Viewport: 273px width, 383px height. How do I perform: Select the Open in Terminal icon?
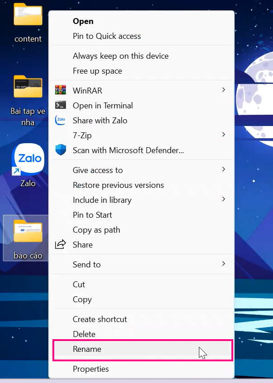point(61,105)
